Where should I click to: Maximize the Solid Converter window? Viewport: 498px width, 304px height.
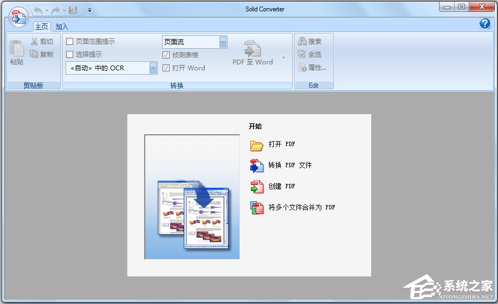pos(462,6)
